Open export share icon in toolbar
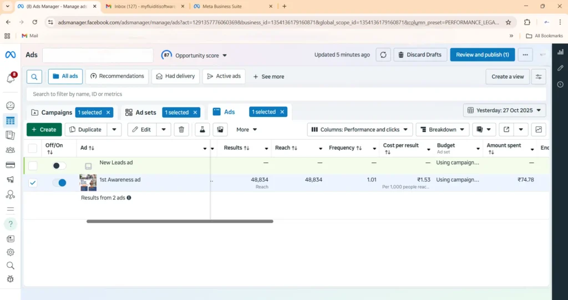 pyautogui.click(x=506, y=129)
